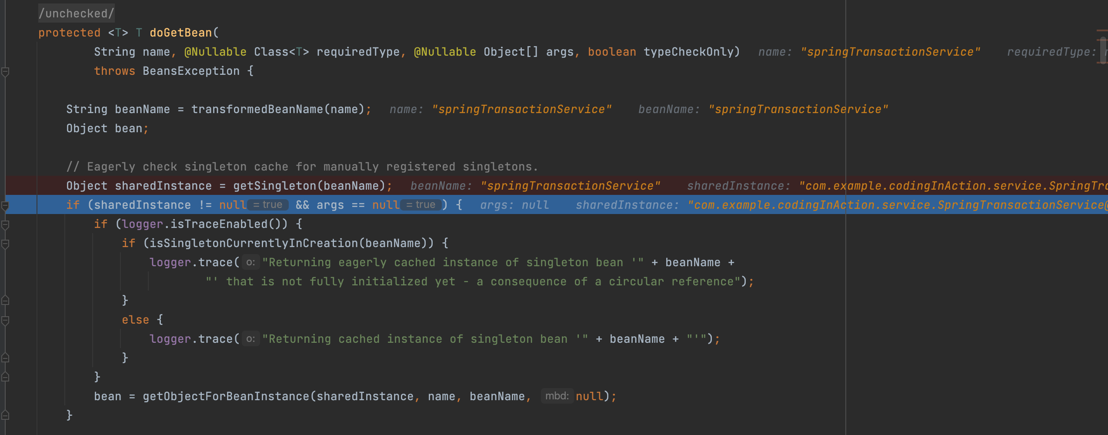Screen dimensions: 1108x435
Task: Click fold-end marker closing isSingletonCurrentlyInCreation block
Action: (5, 301)
